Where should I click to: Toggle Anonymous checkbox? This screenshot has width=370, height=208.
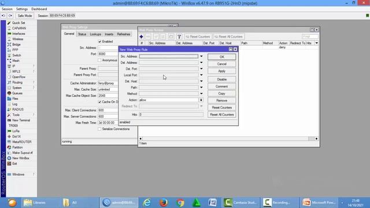point(99,60)
